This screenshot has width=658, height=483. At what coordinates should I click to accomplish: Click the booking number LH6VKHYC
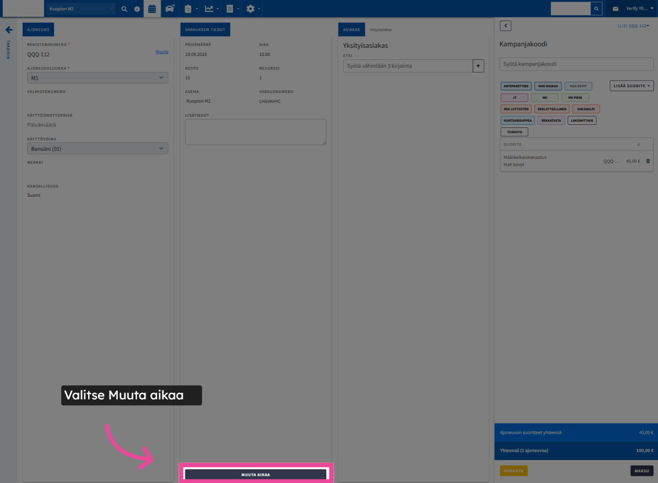click(x=270, y=102)
